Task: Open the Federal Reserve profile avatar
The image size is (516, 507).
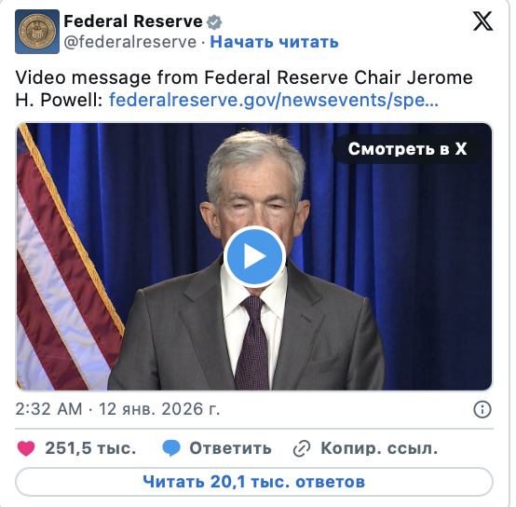Action: 37,32
